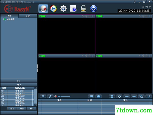Collapse the 预置点 panel header
Image resolution: width=153 pixels, height=115 pixels.
[x=19, y=85]
